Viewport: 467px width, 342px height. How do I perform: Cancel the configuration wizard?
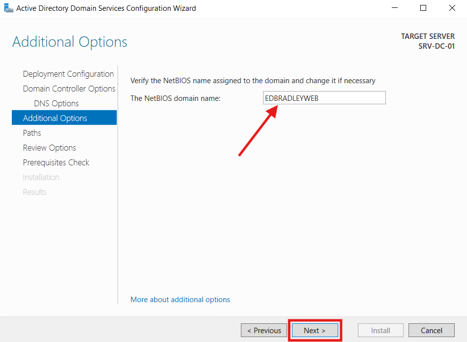(431, 330)
